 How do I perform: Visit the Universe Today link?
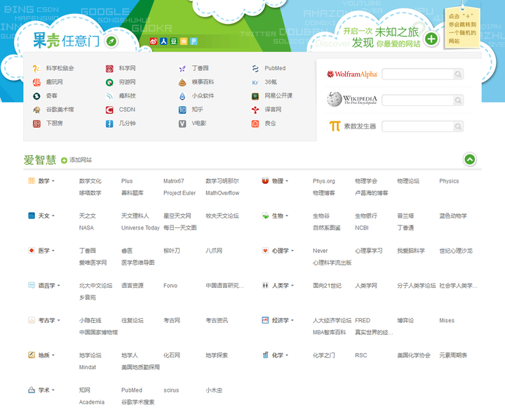point(140,227)
